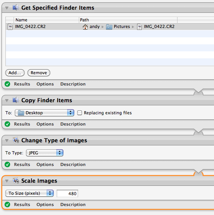214x215 pixels.
Task: Click Desktop folder icon in To popup
Action: 21,113
